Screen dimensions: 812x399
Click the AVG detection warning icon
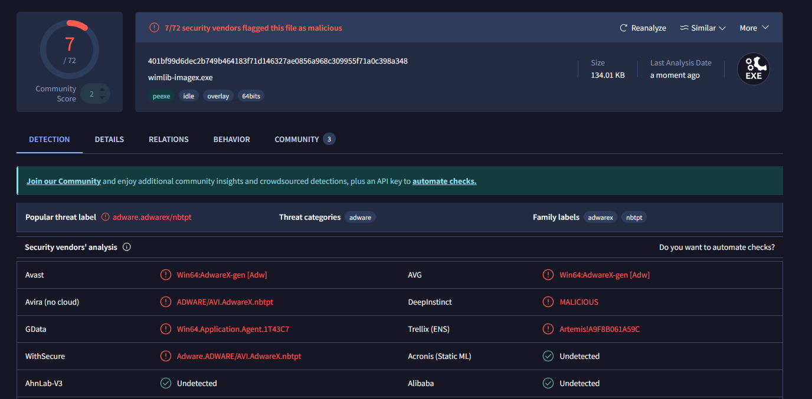pos(548,275)
